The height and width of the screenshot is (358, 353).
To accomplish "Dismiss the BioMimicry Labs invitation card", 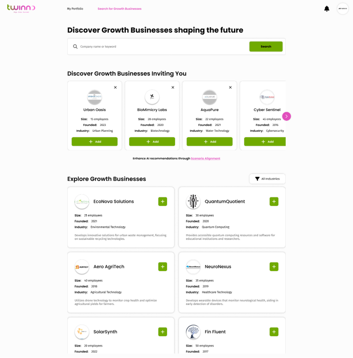I will point(173,87).
